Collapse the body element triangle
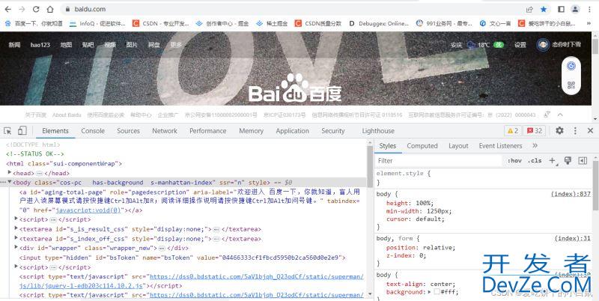599x301 pixels. click(x=9, y=182)
